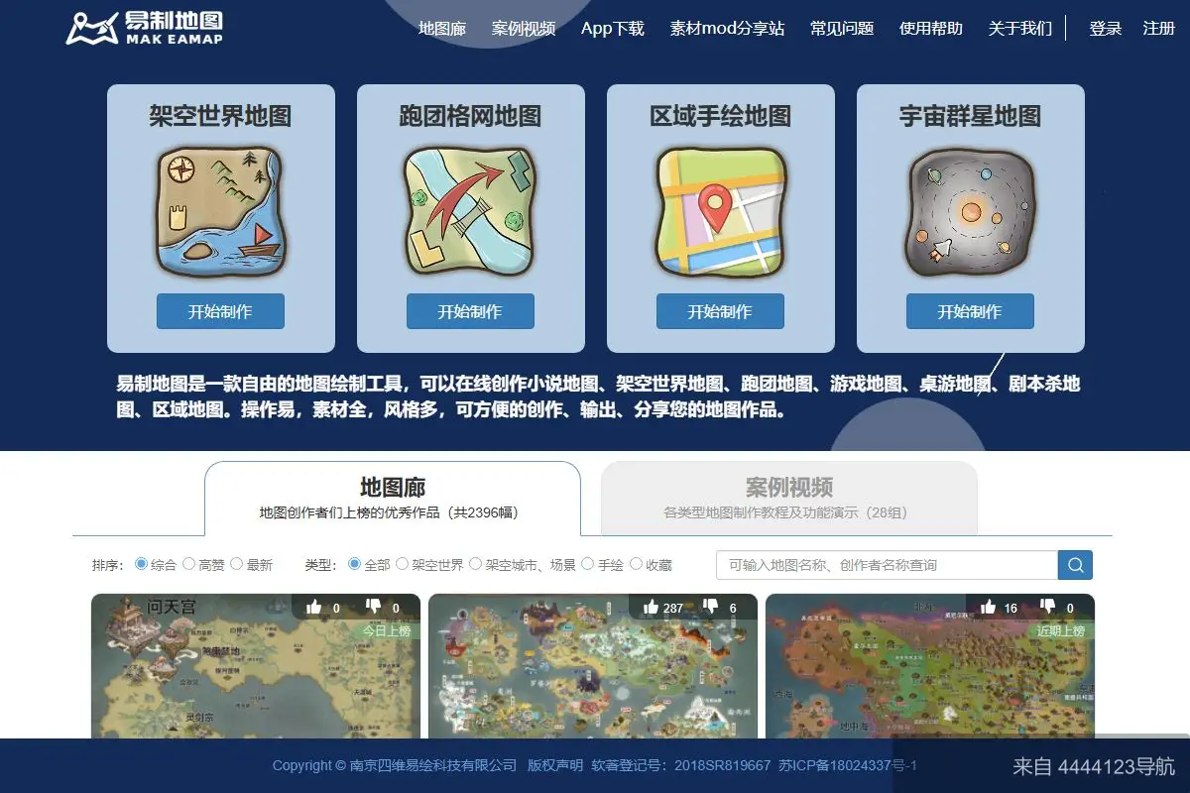Screen dimensions: 1190x793
Task: Open the 版权声明 footer link
Action: pos(556,765)
